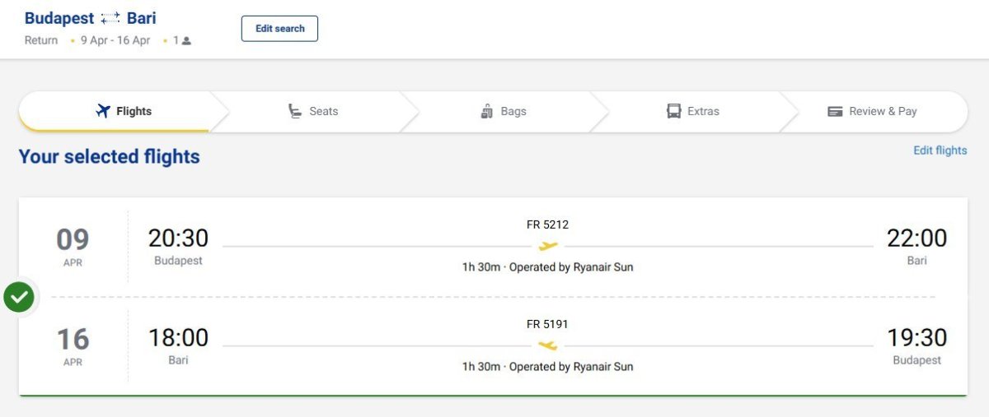Click the green checkmark selected-flights badge
This screenshot has width=989, height=417.
pyautogui.click(x=19, y=297)
